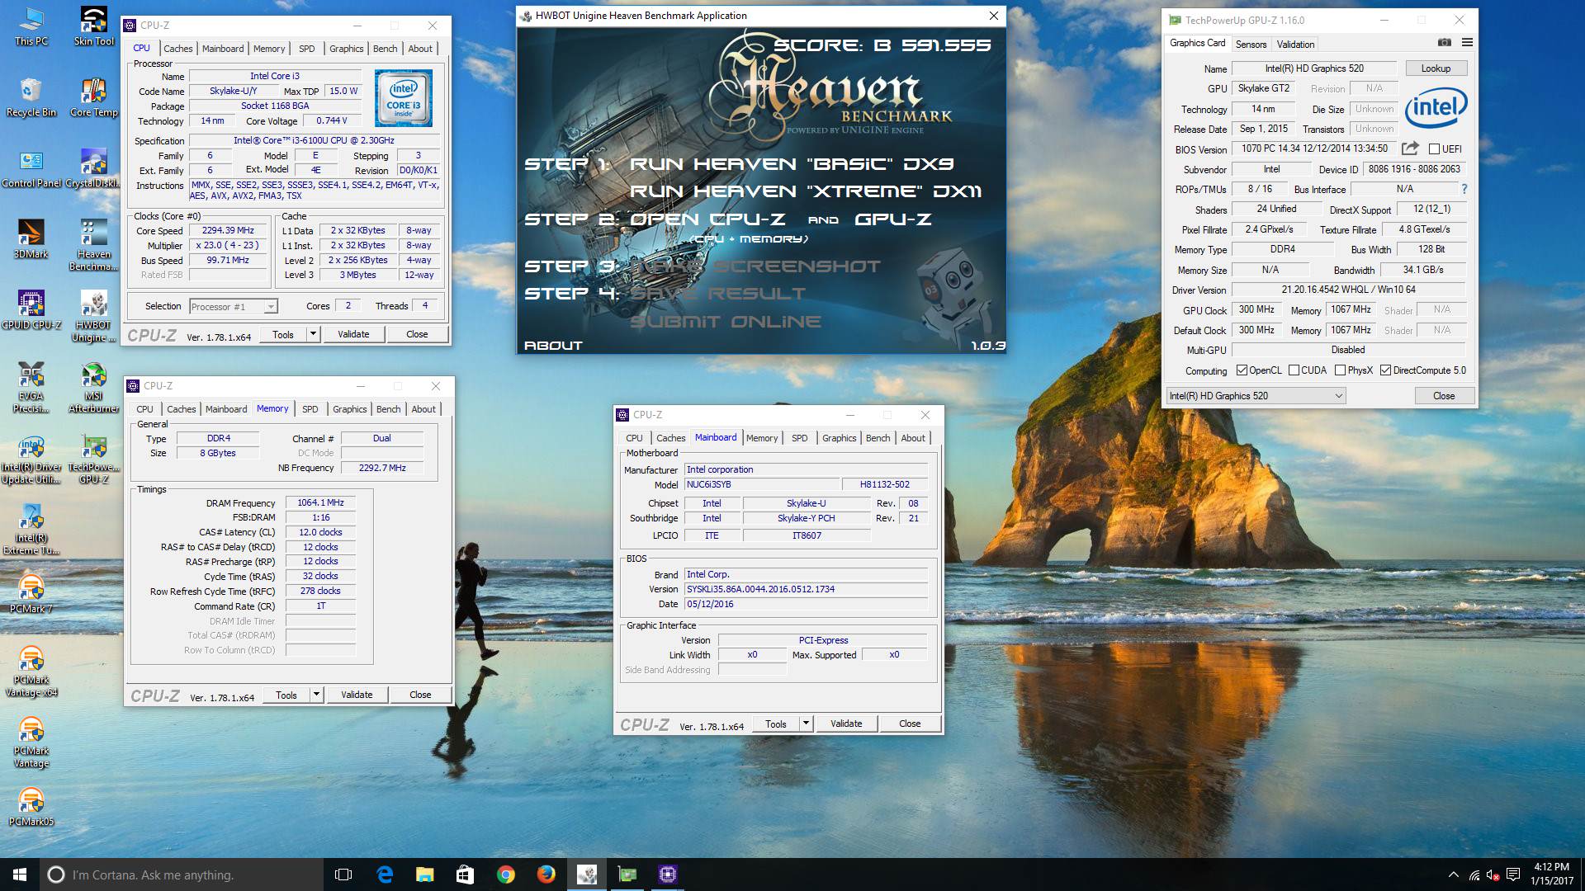The height and width of the screenshot is (891, 1585).
Task: Launch CPUID CPU-Z desktop shortcut
Action: click(31, 310)
